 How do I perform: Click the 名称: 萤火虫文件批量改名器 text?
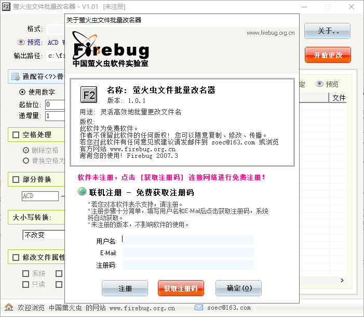(x=161, y=90)
